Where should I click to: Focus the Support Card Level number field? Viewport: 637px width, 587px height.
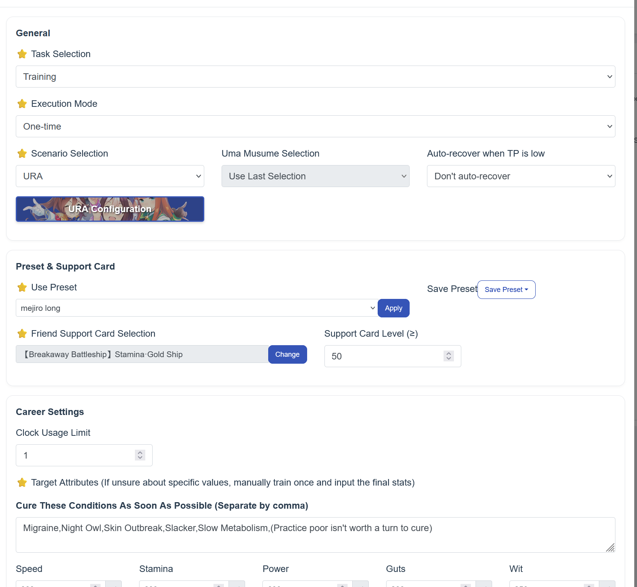(393, 356)
